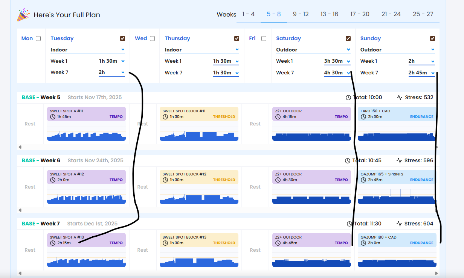Click the stress pulse icon for Week 7
Screen dimensions: 464x278
[x=400, y=224]
